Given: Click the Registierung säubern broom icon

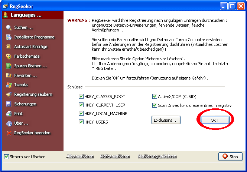Looking at the screenshot, I should 9,94.
